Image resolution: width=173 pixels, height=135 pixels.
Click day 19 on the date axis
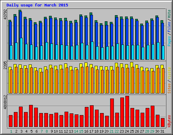(101, 131)
